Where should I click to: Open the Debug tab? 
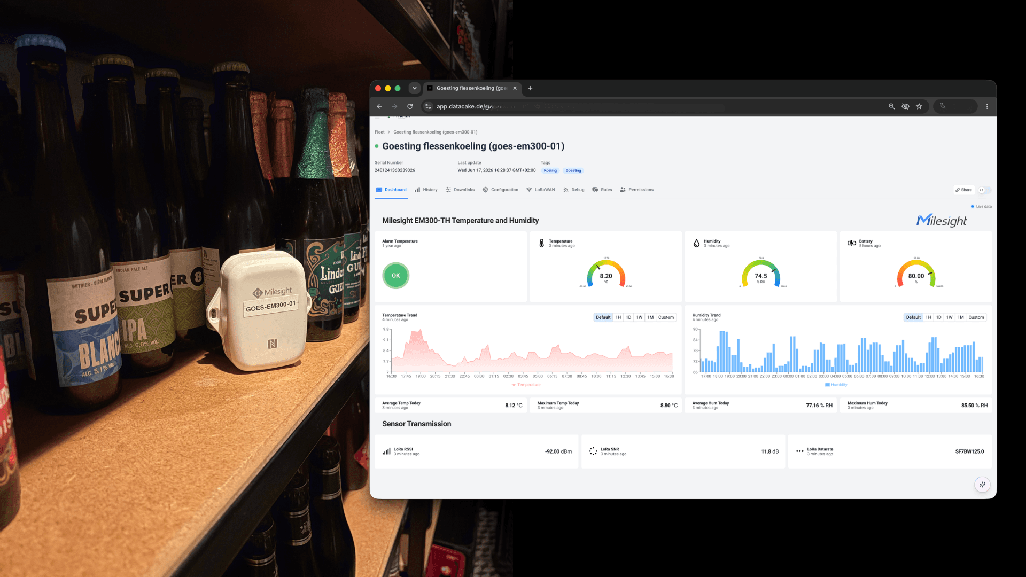574,190
